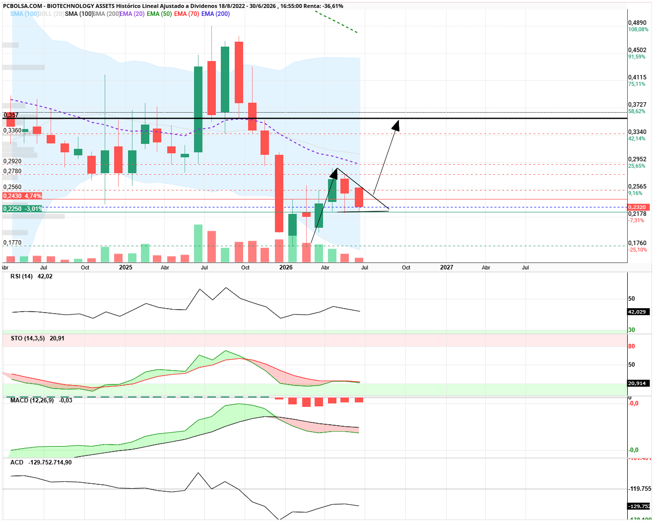Select the 108,08% percentage label
This screenshot has height=522, width=654.
coord(638,29)
